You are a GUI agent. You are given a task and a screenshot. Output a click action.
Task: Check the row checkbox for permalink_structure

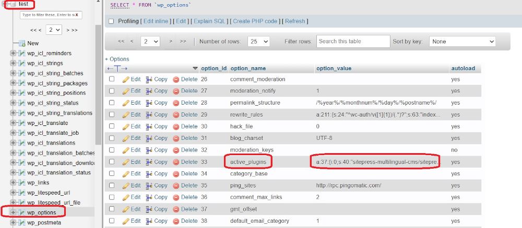[112, 103]
